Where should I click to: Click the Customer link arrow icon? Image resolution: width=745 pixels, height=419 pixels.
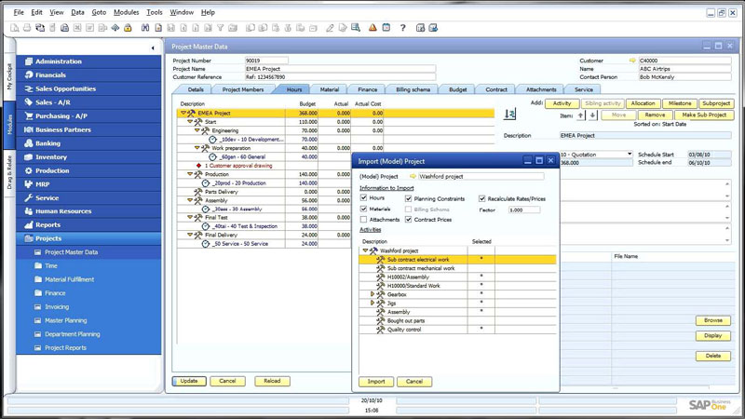(632, 61)
